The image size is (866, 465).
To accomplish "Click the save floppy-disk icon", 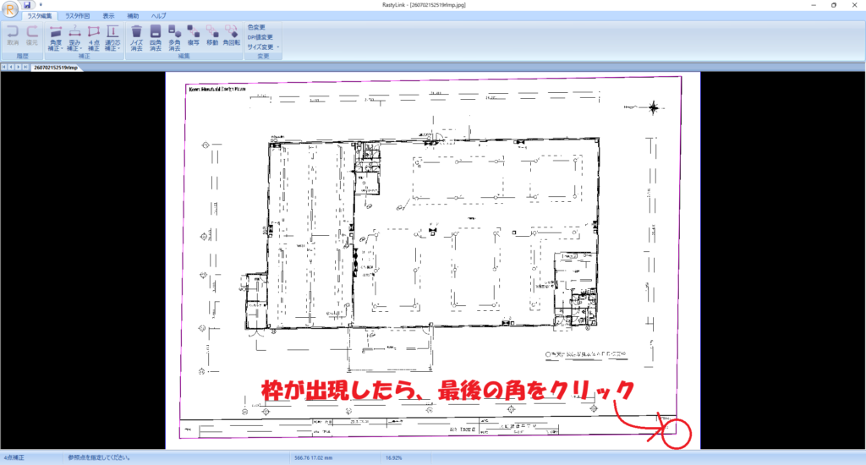I will tap(27, 5).
